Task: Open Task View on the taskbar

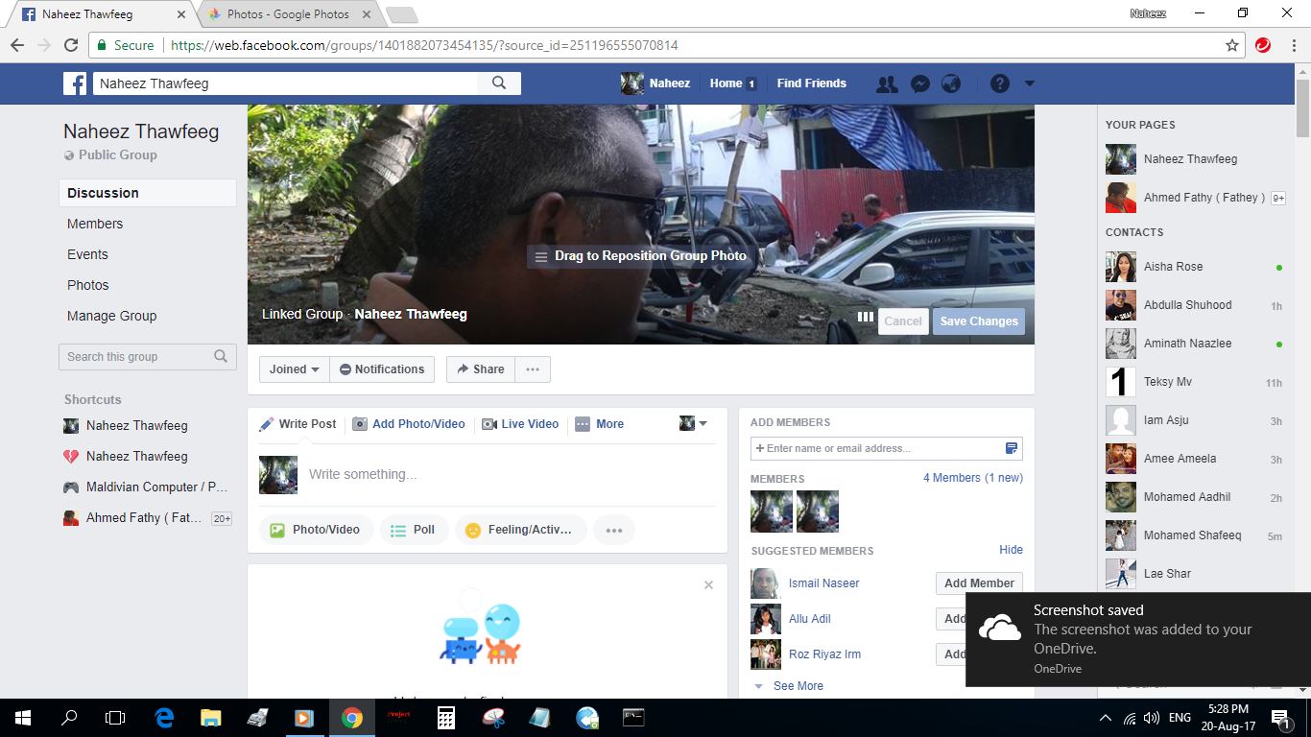Action: [x=115, y=717]
